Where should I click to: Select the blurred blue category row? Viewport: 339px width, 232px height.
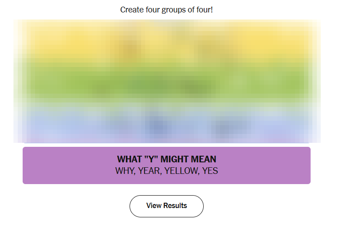(166, 122)
